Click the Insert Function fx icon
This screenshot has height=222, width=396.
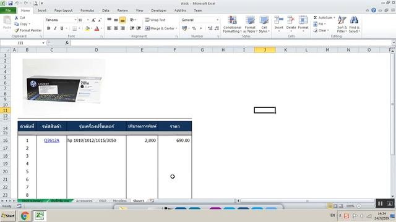pos(67,43)
